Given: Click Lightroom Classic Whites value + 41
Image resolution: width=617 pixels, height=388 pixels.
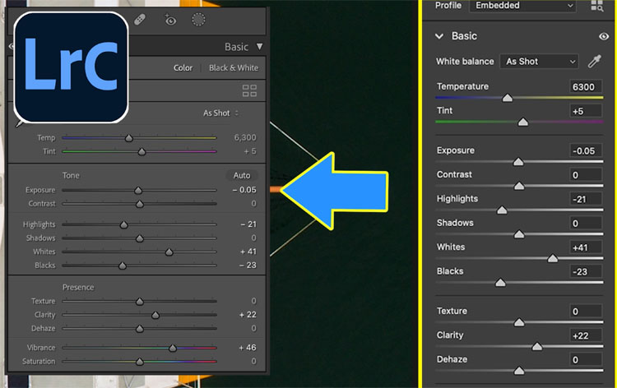Looking at the screenshot, I should 248,252.
